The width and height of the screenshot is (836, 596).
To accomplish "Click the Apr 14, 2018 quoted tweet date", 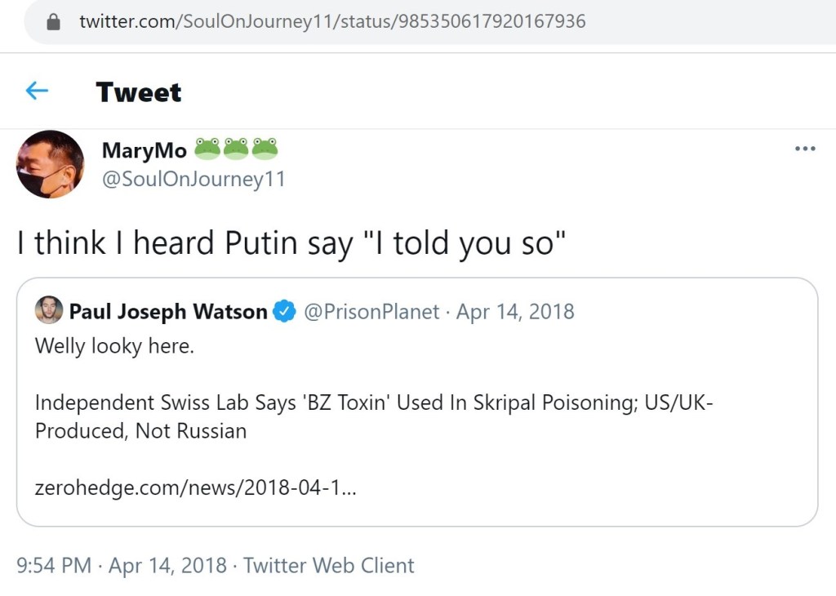I will tap(515, 311).
